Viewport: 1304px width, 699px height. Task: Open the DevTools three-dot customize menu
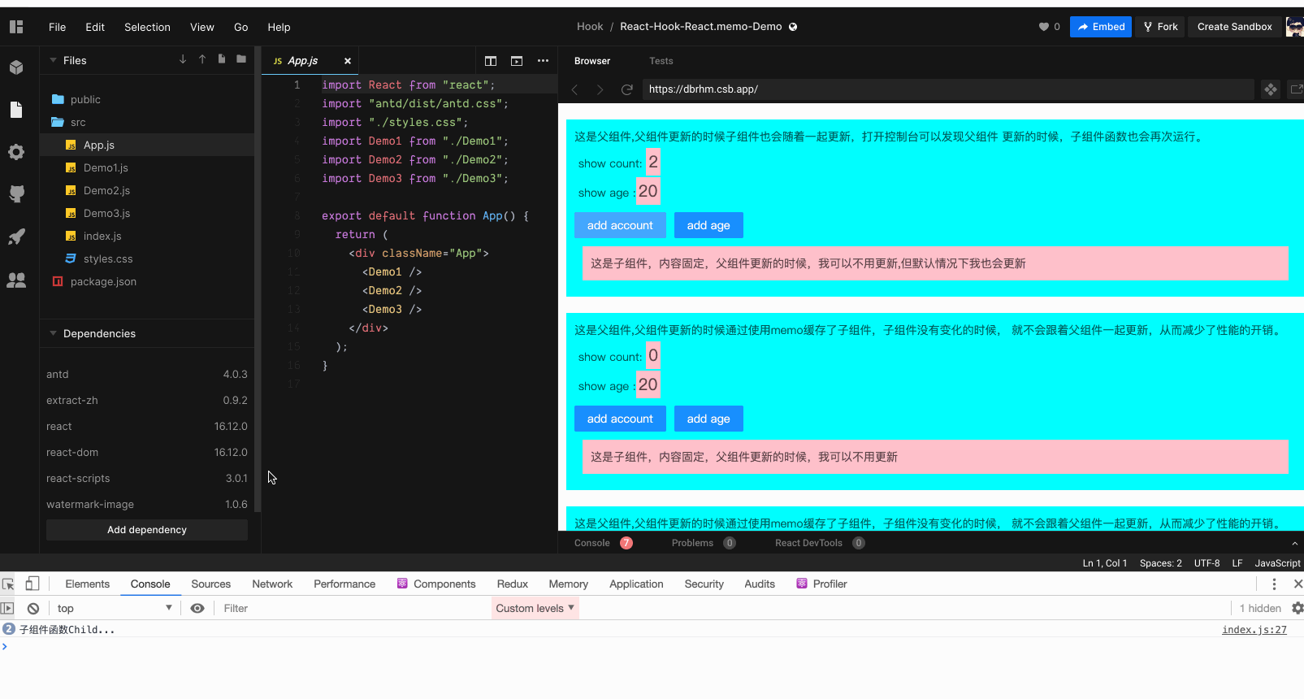coord(1274,584)
